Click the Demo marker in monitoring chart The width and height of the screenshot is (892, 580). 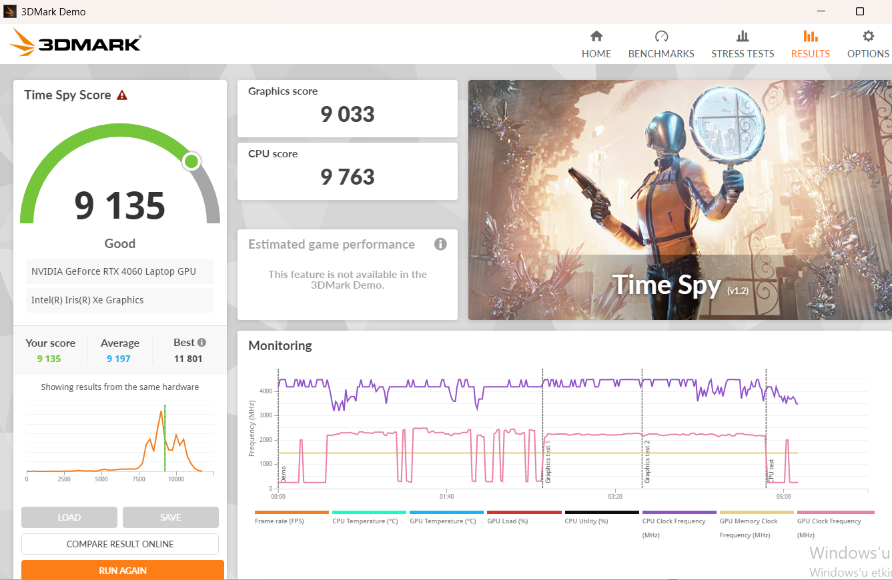(283, 474)
